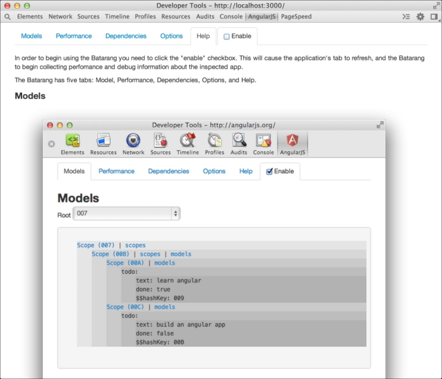Select Performance tab in inner window
Viewport: 442px width, 379px height.
[x=116, y=171]
